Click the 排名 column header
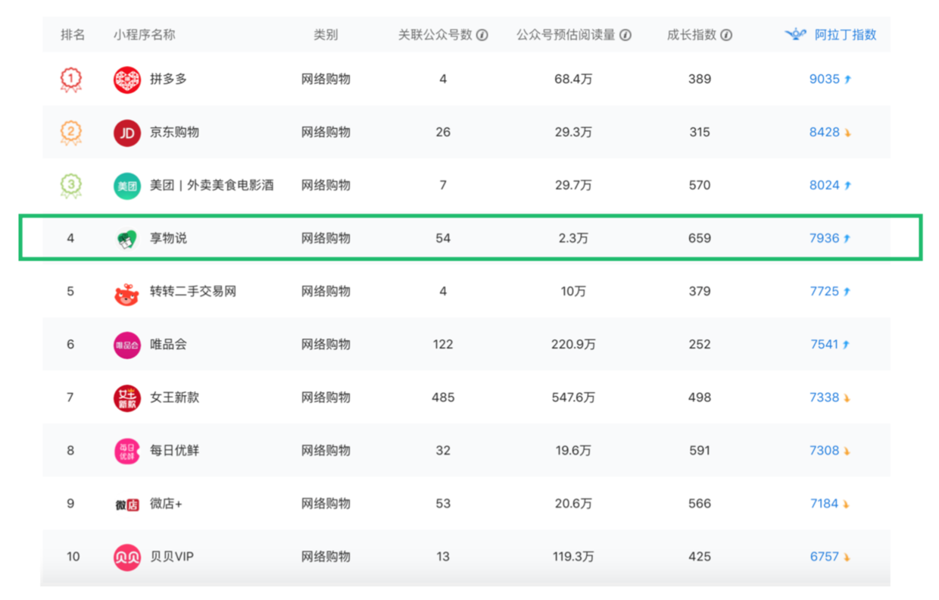The image size is (939, 600). tap(73, 35)
